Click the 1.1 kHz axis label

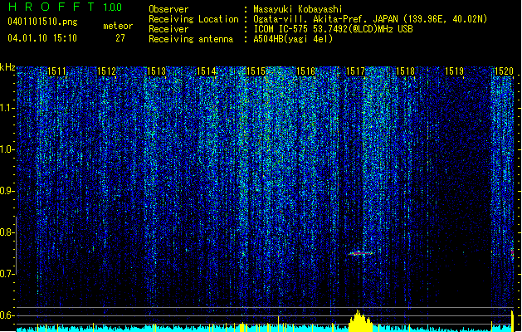coord(7,108)
